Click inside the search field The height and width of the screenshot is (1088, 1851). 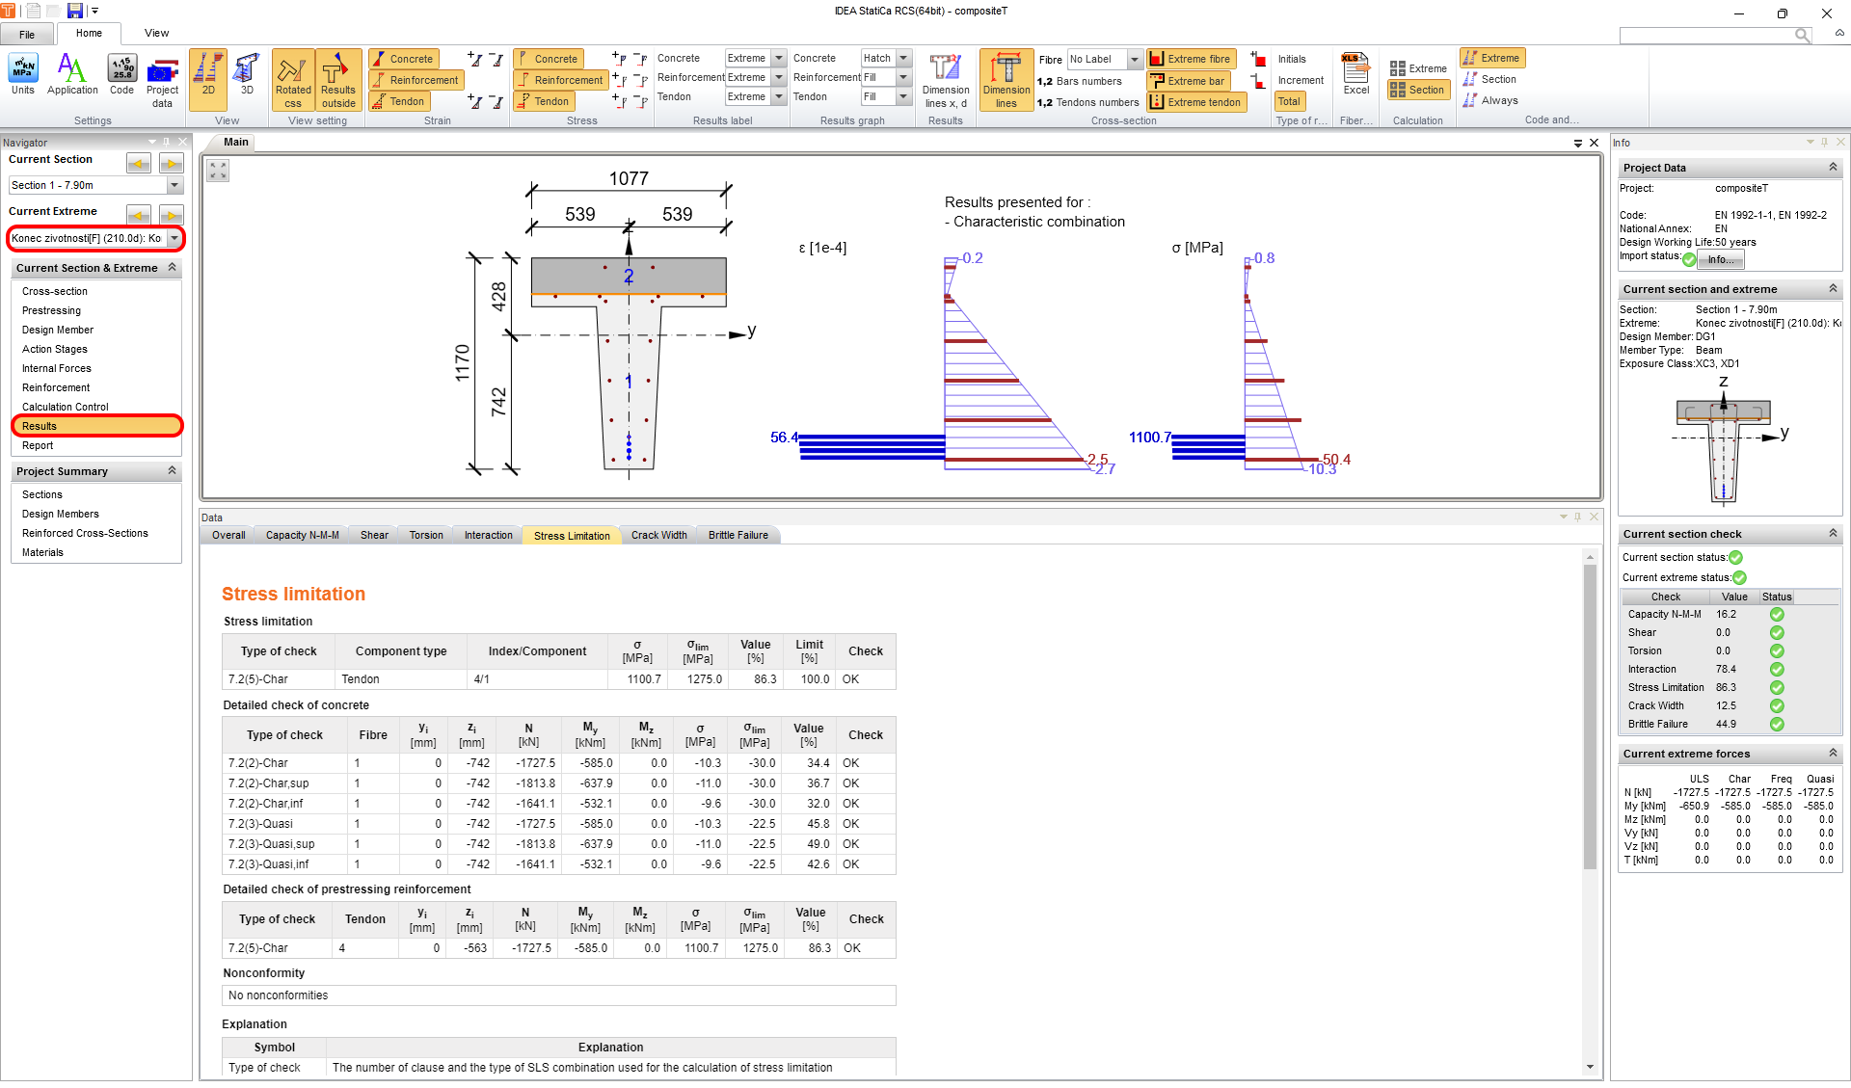[x=1716, y=35]
